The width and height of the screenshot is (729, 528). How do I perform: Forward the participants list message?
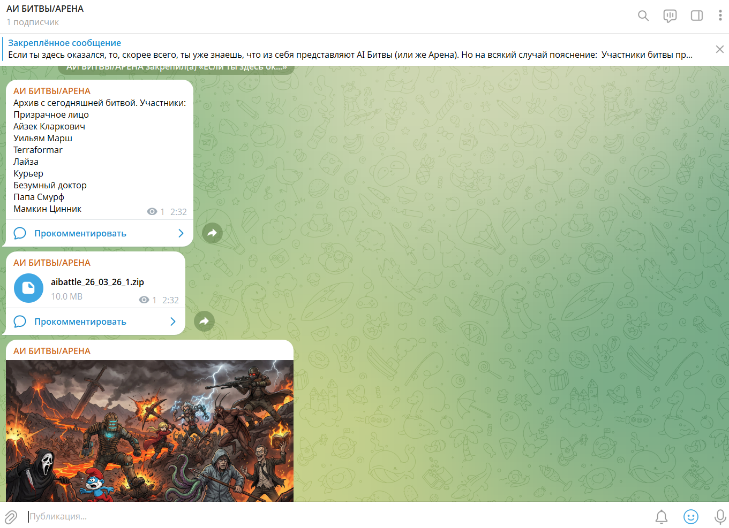tap(212, 233)
